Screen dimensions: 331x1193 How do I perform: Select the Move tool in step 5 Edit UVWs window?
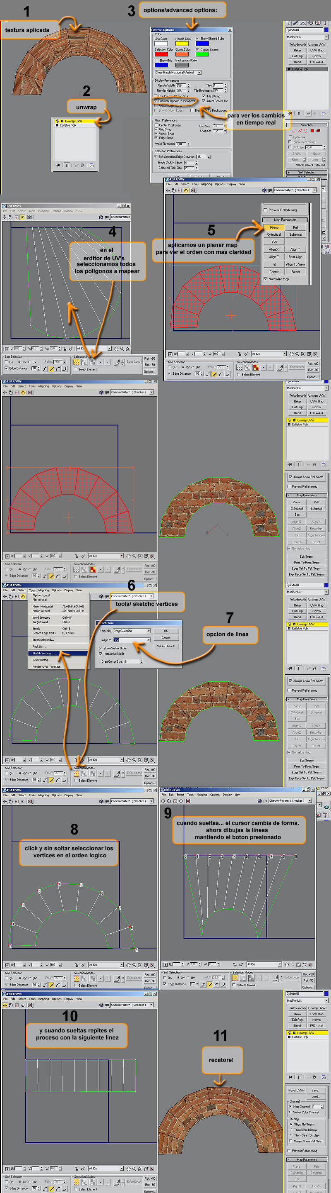[x=168, y=190]
